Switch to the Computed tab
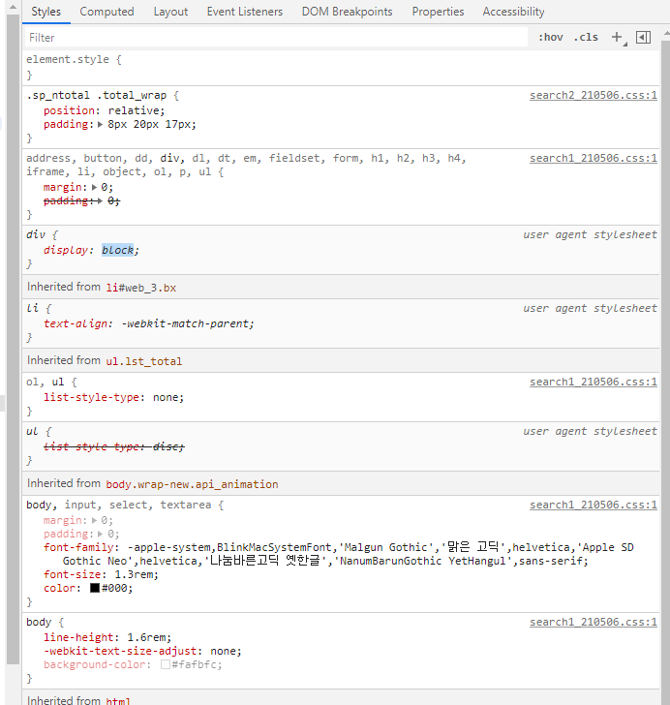This screenshot has height=705, width=670. tap(107, 12)
